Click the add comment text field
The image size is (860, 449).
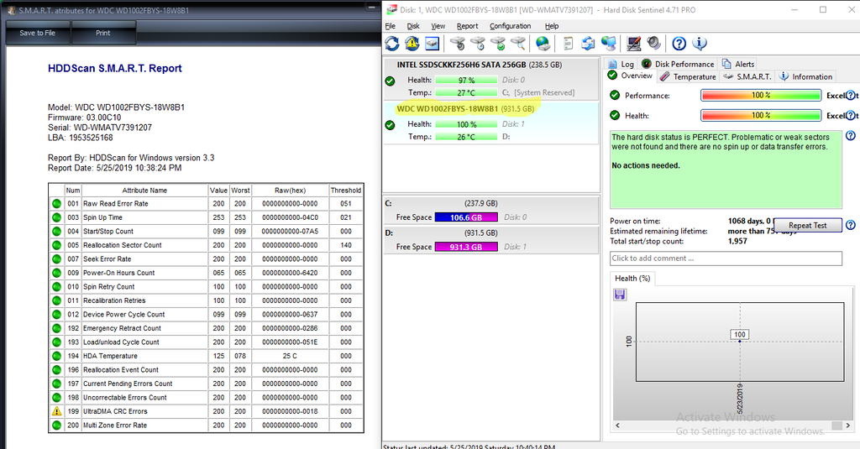coord(725,258)
